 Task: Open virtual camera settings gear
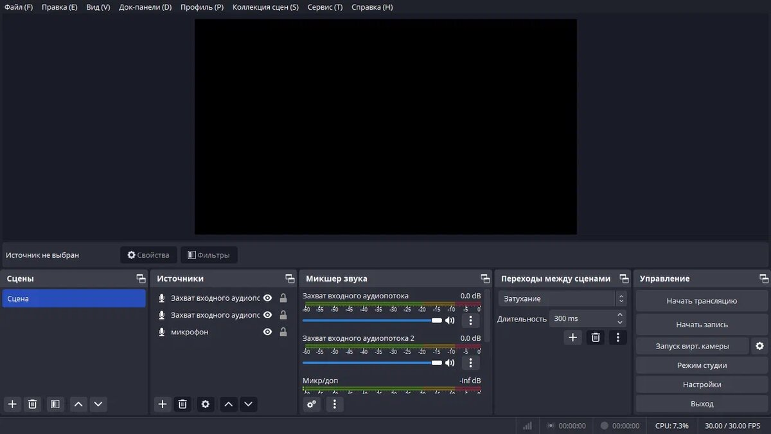[759, 346]
